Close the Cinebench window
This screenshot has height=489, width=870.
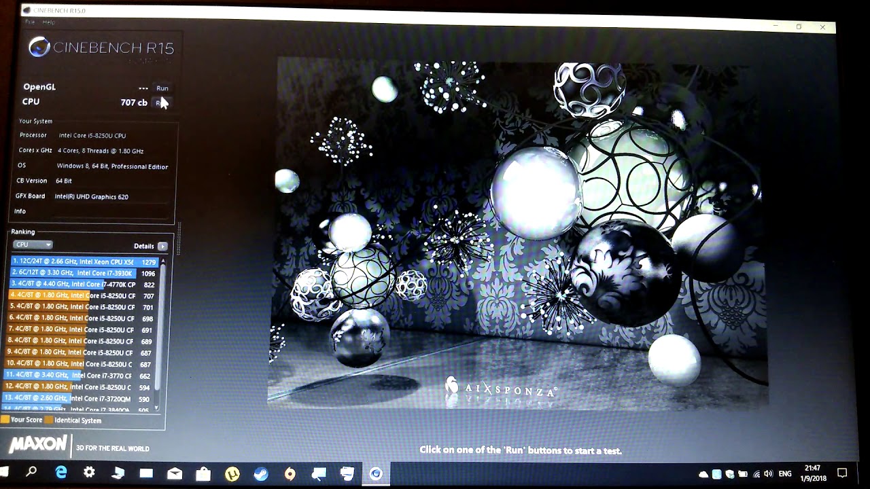(x=822, y=27)
